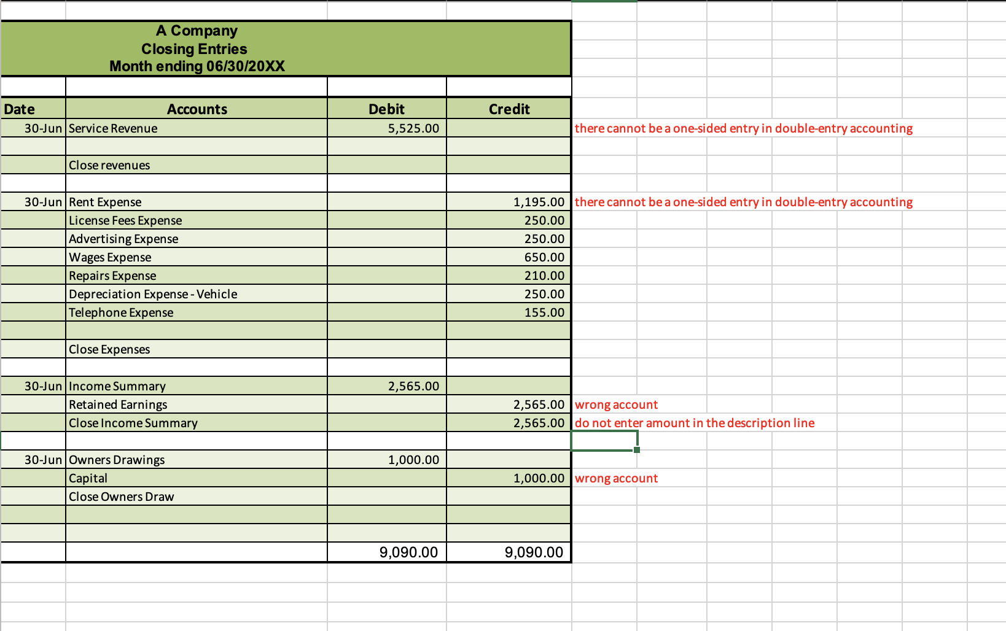Click the Income Summary account cell
The height and width of the screenshot is (631, 1006).
[117, 386]
